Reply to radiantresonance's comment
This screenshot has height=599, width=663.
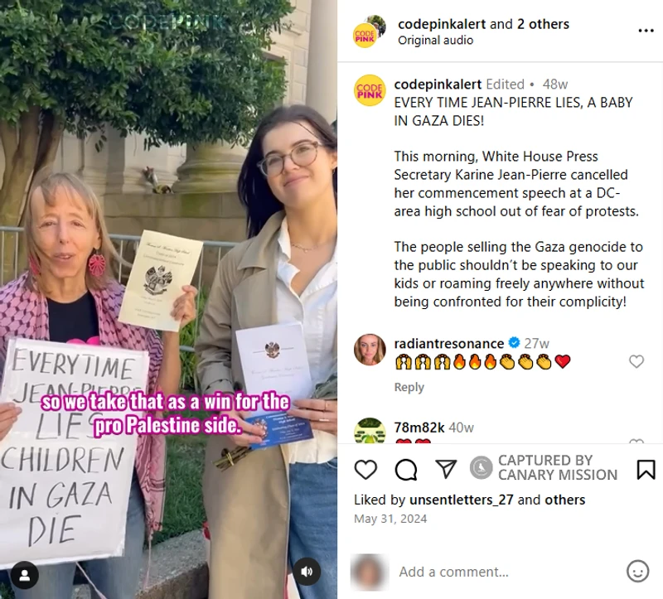(x=409, y=387)
